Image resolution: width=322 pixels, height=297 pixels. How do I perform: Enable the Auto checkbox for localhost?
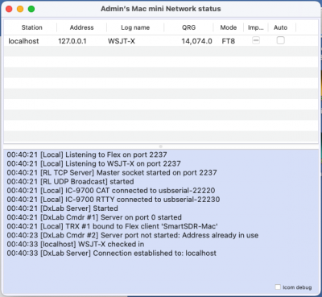(280, 40)
